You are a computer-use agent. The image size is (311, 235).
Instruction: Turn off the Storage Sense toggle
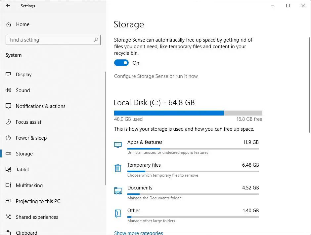pyautogui.click(x=121, y=63)
